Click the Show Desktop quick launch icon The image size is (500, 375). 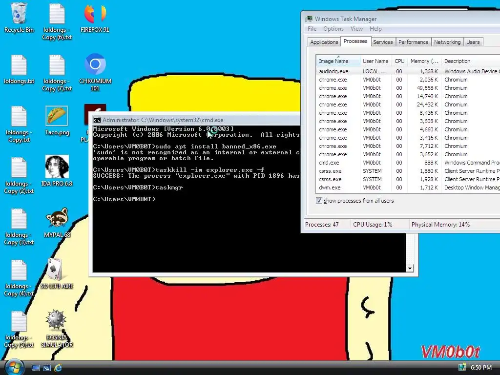pos(36,368)
